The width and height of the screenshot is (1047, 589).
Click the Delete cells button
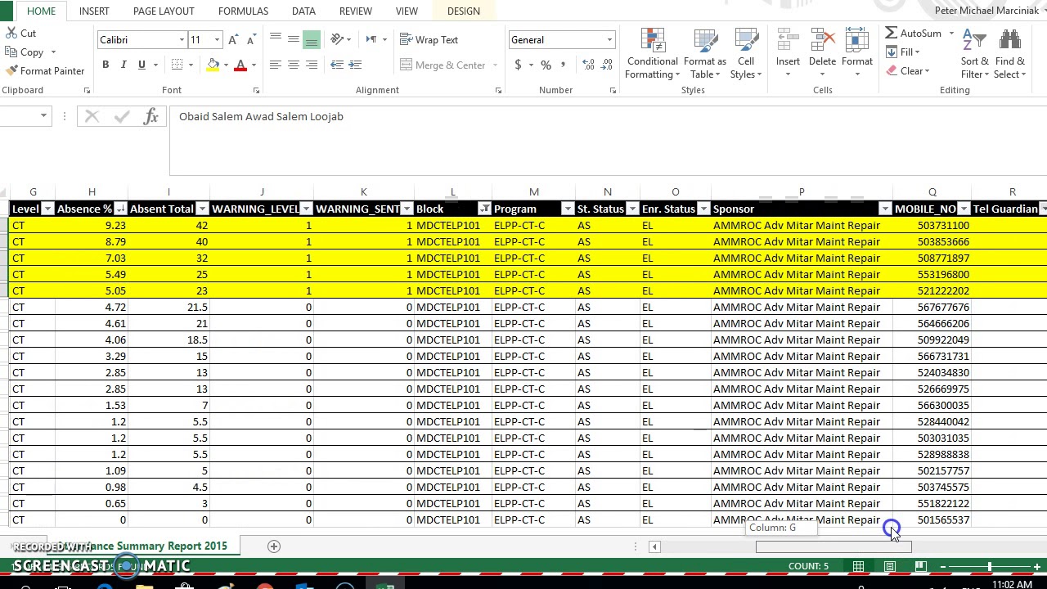[822, 54]
